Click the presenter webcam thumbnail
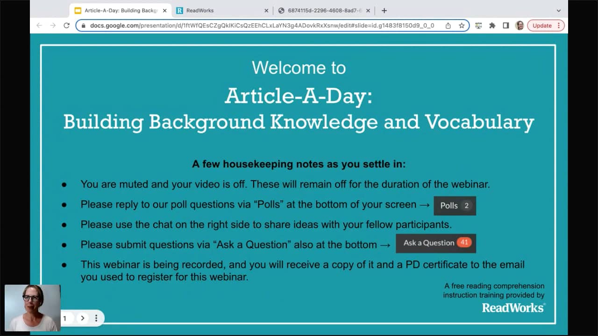Screen dimensions: 598x336 coord(33,308)
